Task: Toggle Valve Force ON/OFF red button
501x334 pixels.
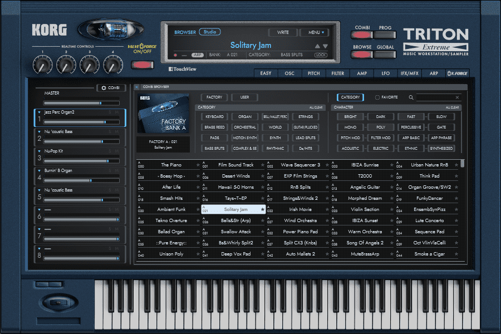Action: [x=142, y=65]
